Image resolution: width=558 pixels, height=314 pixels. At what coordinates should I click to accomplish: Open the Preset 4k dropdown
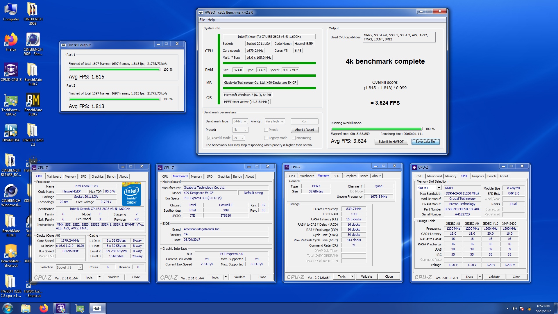(240, 130)
